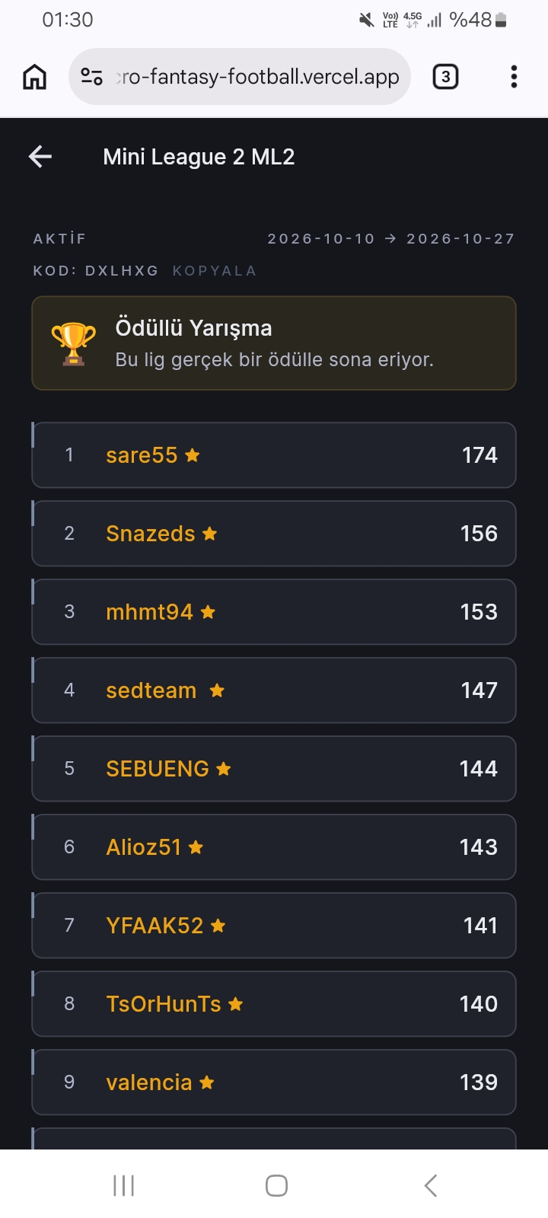Image resolution: width=548 pixels, height=1218 pixels.
Task: Select the address bar URL field
Action: [x=240, y=77]
